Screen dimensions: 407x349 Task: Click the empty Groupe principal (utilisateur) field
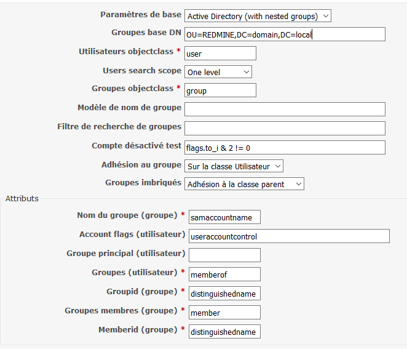(x=224, y=255)
